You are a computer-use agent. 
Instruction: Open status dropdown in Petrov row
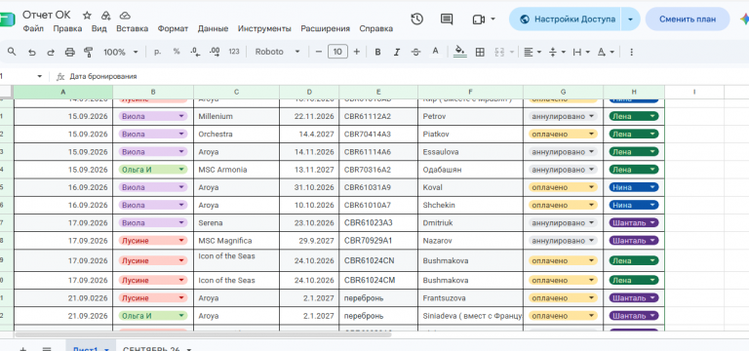pyautogui.click(x=562, y=117)
